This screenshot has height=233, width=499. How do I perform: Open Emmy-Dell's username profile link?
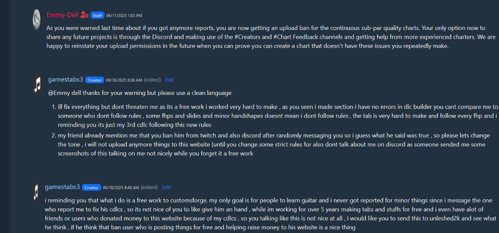[x=62, y=15]
